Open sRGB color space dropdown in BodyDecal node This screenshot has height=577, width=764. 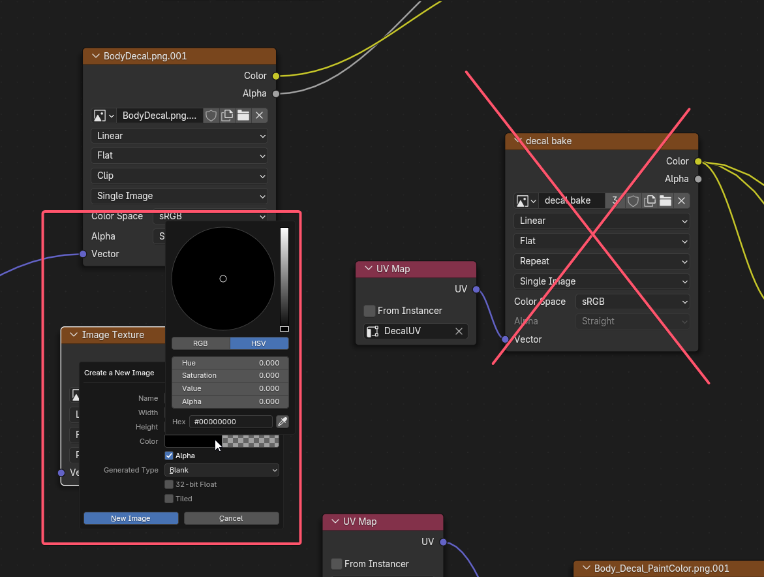click(x=211, y=217)
